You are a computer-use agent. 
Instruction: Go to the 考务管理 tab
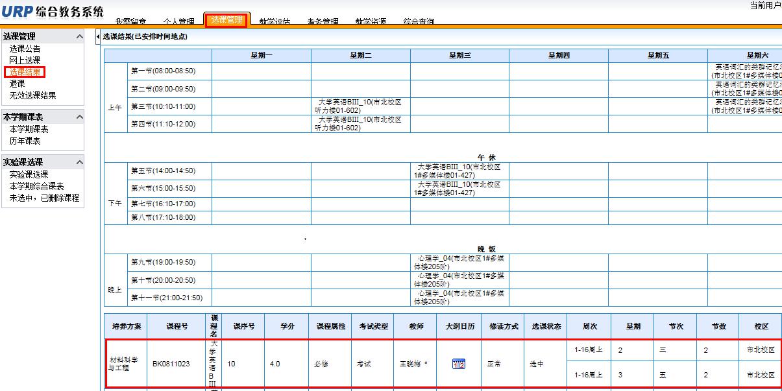pos(323,22)
